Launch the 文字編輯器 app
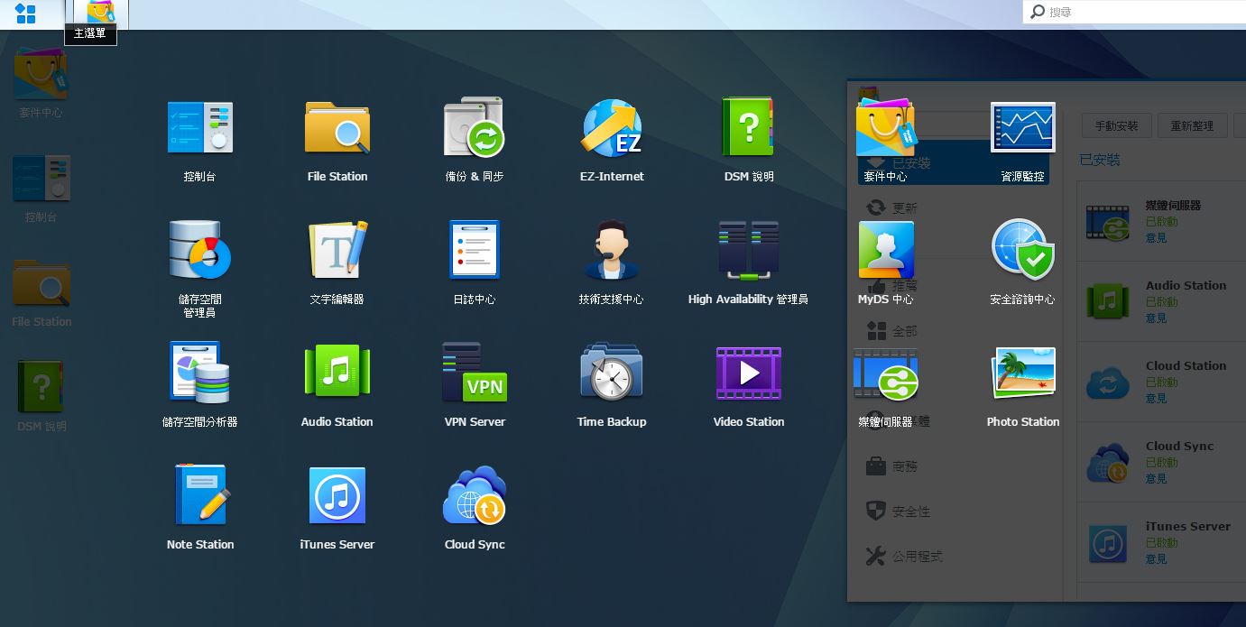The height and width of the screenshot is (627, 1246). click(337, 263)
